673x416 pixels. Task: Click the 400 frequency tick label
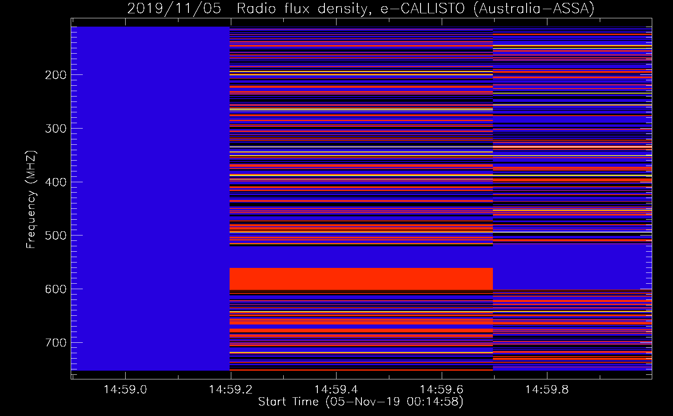pyautogui.click(x=56, y=182)
